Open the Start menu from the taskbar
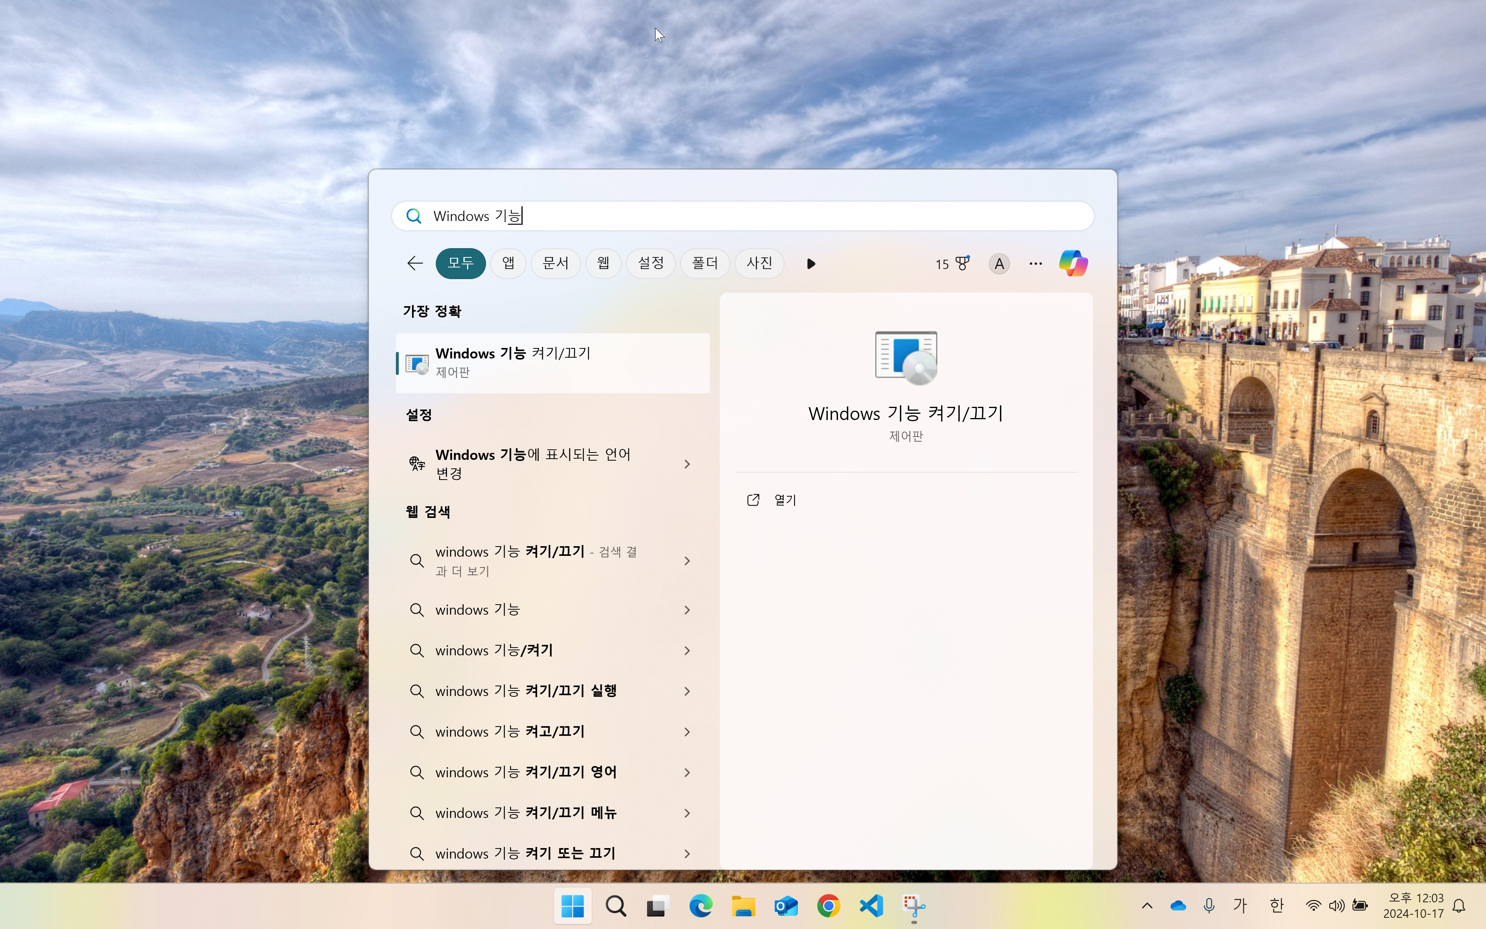The width and height of the screenshot is (1486, 929). pyautogui.click(x=572, y=905)
